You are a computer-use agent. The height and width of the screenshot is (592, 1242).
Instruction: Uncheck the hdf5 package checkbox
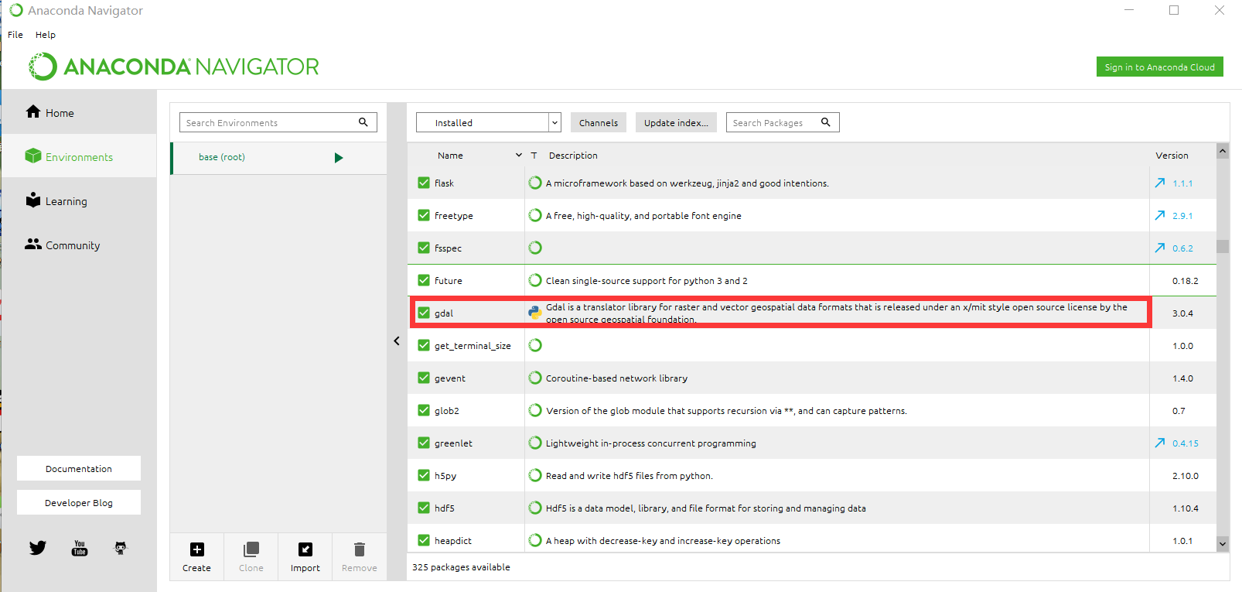pos(424,508)
